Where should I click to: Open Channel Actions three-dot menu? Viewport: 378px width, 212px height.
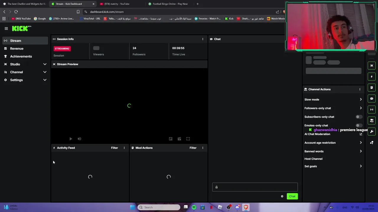pos(360,89)
